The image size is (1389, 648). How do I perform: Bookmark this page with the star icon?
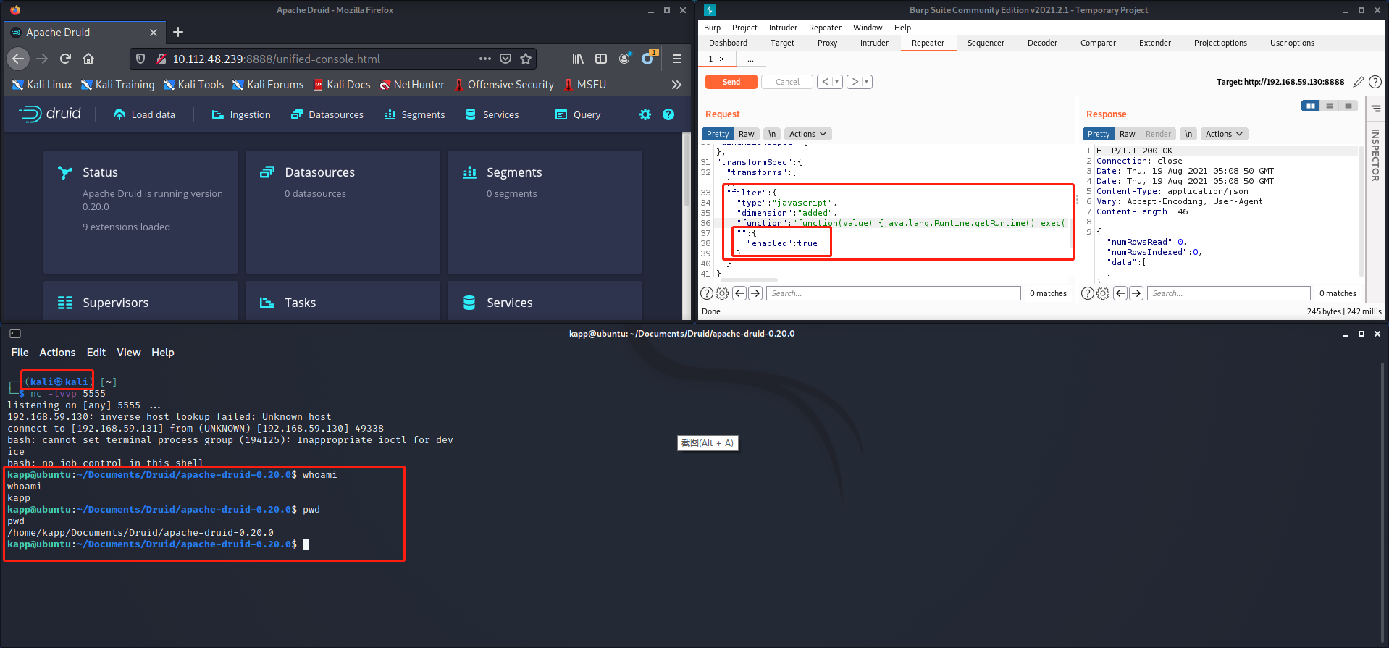pyautogui.click(x=526, y=59)
